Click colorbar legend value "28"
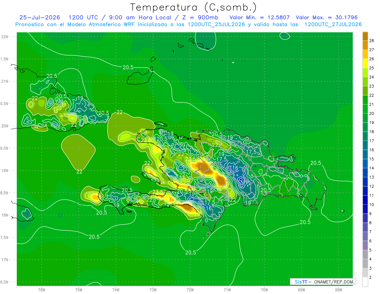 (372, 41)
